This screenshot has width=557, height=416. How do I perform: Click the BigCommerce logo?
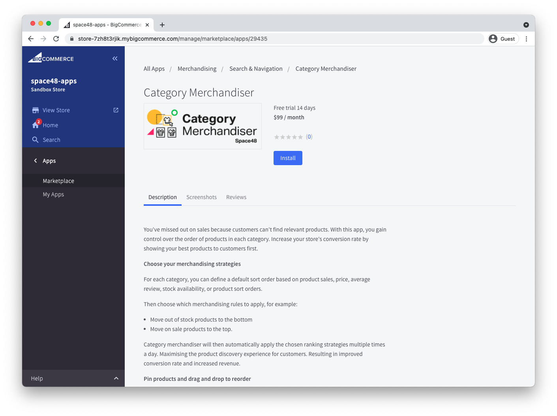click(x=51, y=58)
